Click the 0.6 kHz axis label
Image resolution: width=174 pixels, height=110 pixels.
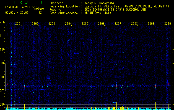coord(2,105)
